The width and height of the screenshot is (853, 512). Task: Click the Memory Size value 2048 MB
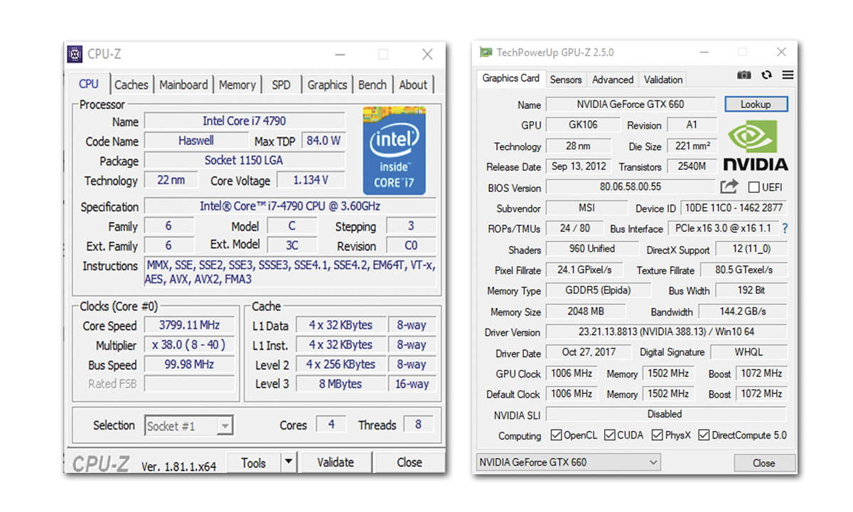coord(585,311)
